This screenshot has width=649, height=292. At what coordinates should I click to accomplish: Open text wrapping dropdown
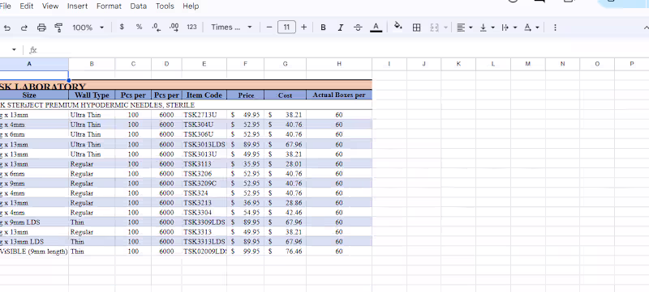tap(509, 28)
